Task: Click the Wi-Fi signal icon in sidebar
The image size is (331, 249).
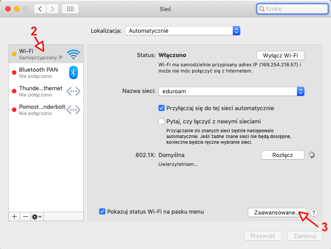Action: 73,54
